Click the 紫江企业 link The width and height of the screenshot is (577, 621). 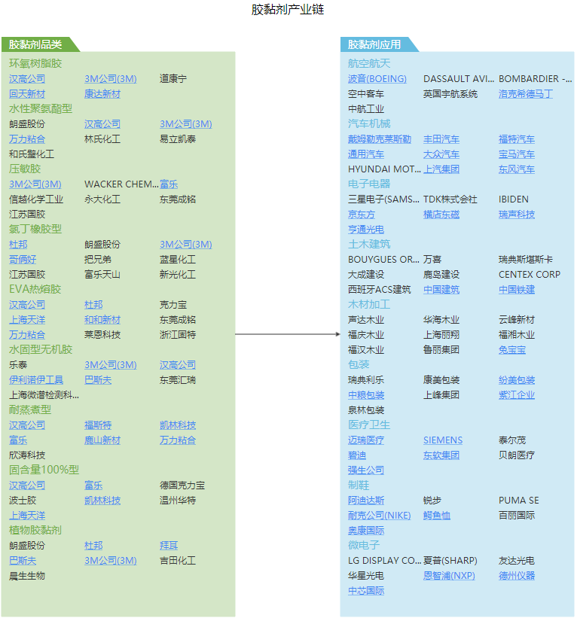[517, 395]
